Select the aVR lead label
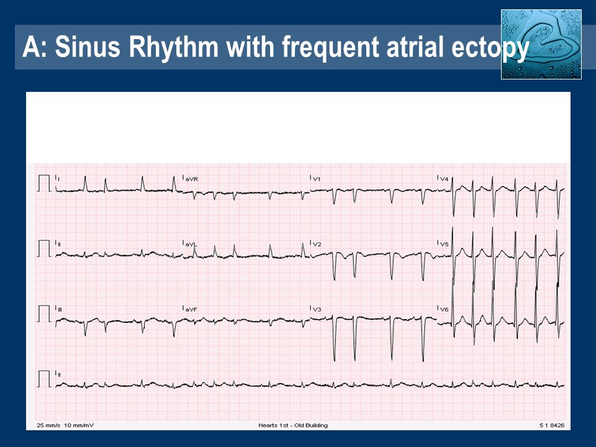This screenshot has height=447, width=596. (x=192, y=179)
